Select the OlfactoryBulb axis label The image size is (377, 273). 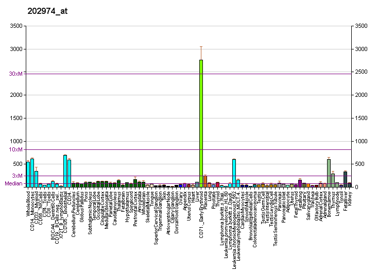316,206
